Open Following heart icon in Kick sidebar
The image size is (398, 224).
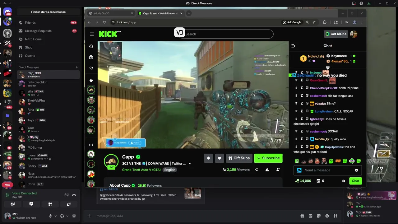pos(91,68)
